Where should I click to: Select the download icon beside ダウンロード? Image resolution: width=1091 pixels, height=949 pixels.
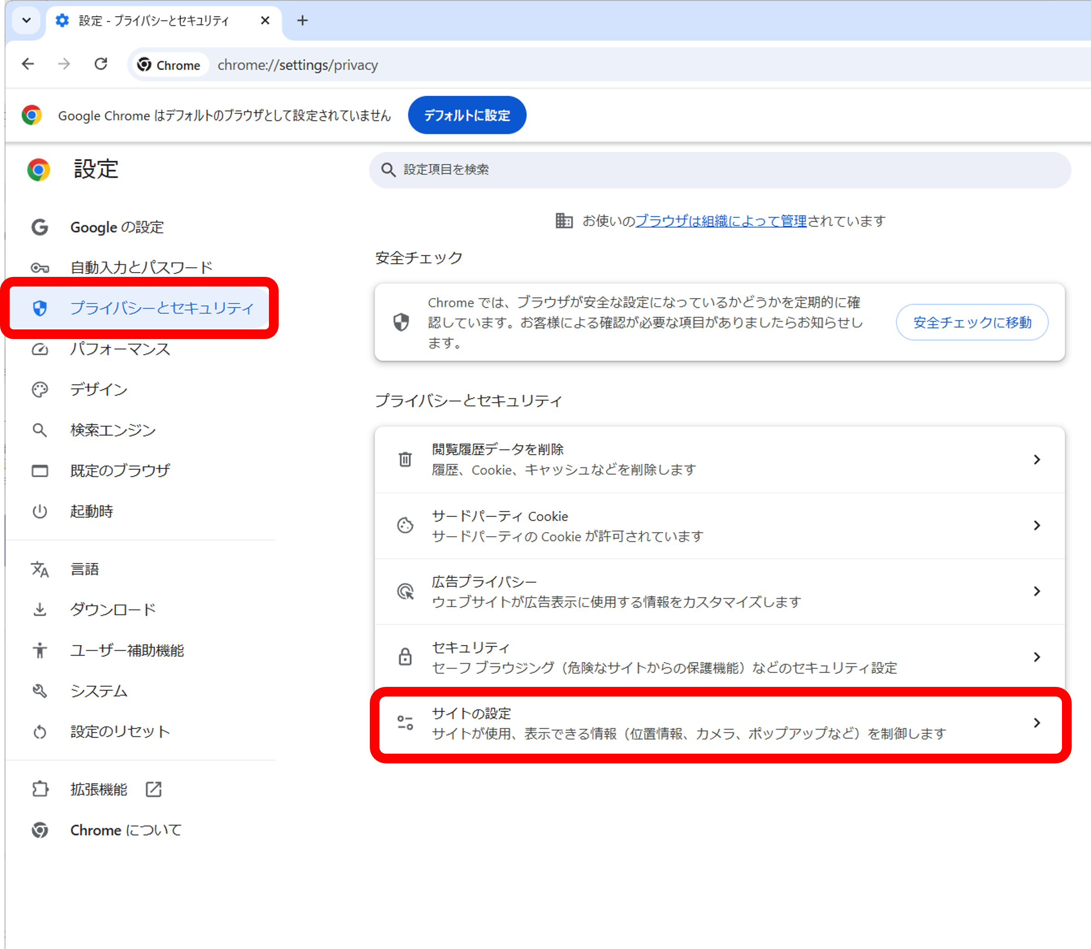40,609
